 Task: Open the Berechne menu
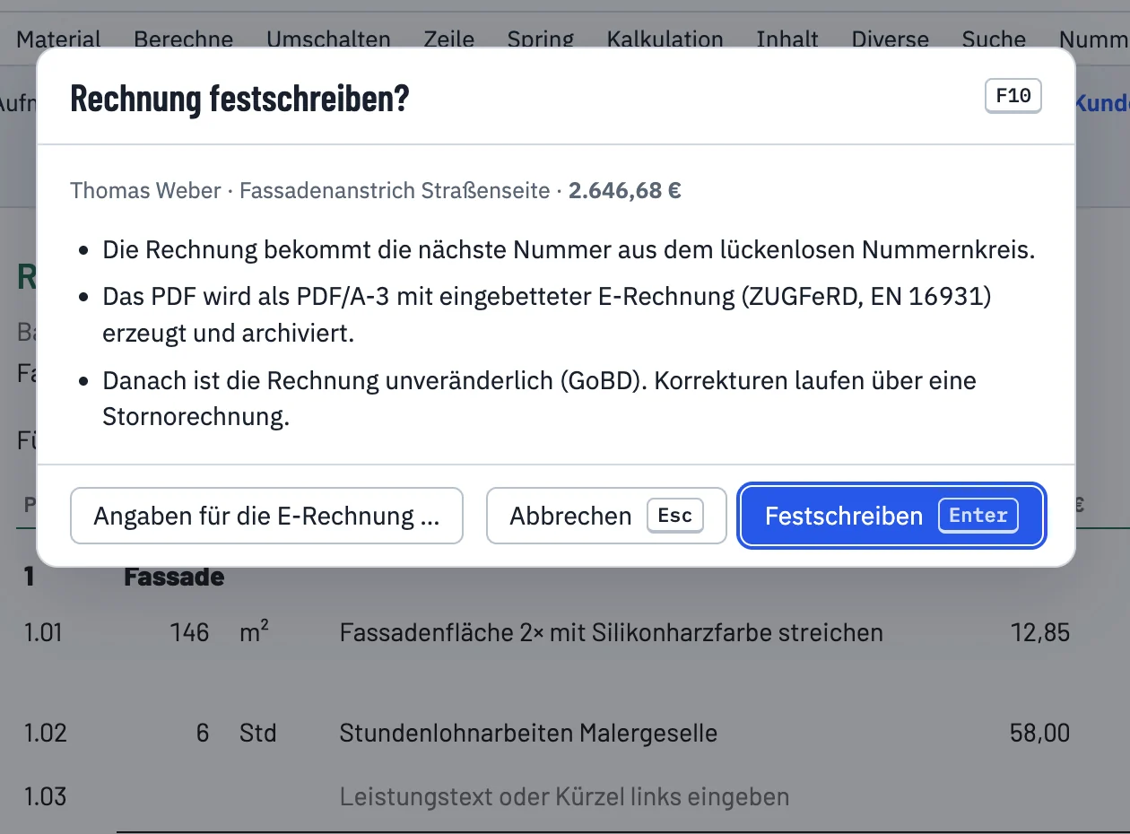[184, 39]
